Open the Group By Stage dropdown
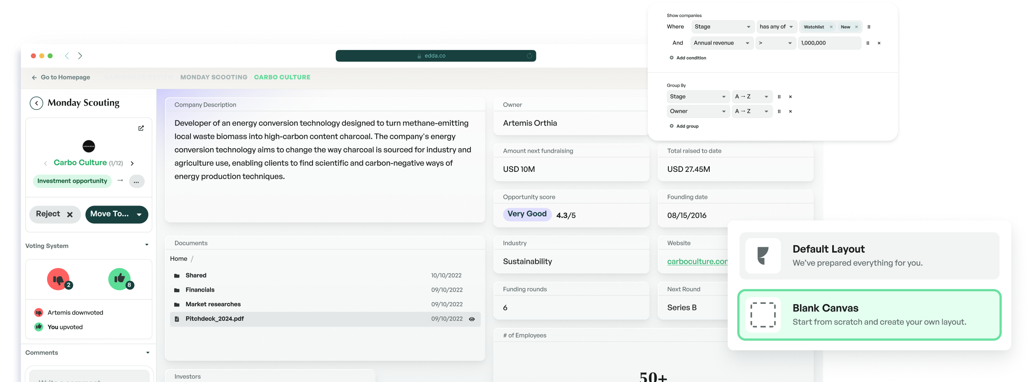Image resolution: width=1036 pixels, height=382 pixels. 698,97
